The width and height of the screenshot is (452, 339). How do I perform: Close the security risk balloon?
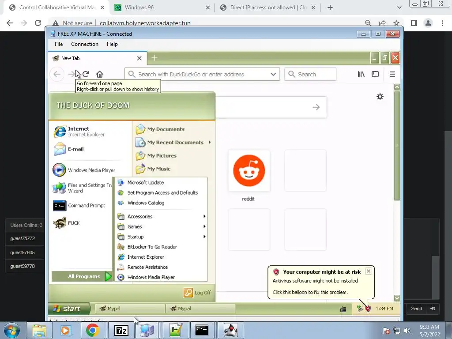tap(369, 271)
